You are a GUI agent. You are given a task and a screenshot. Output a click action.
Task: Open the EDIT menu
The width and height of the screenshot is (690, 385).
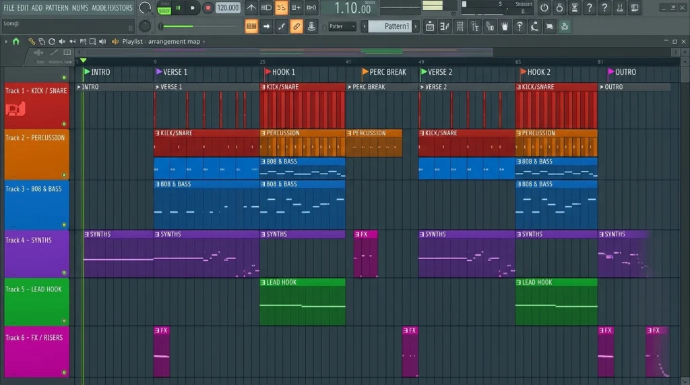pyautogui.click(x=23, y=8)
